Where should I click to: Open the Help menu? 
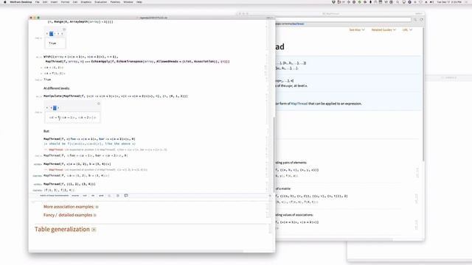point(139,2)
